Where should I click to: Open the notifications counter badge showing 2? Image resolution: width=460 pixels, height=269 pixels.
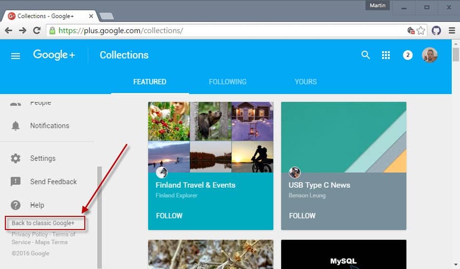pyautogui.click(x=408, y=55)
